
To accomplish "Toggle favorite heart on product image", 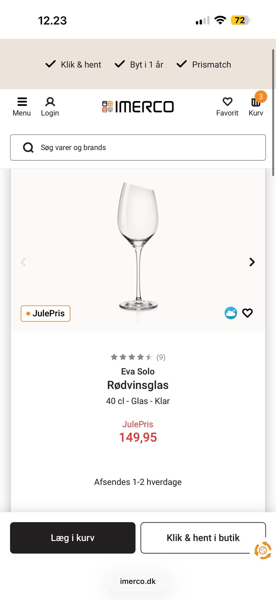I will 247,313.
